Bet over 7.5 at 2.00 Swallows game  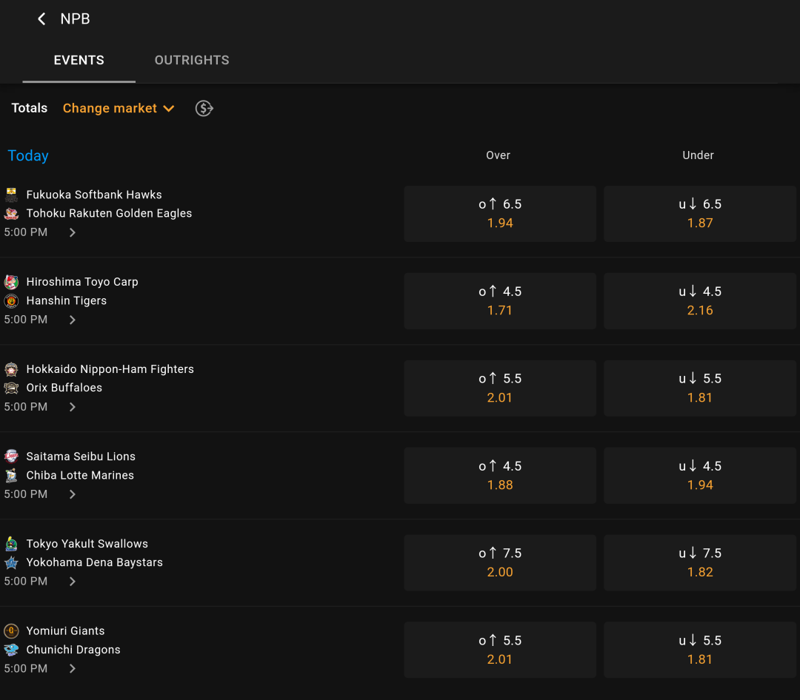pyautogui.click(x=500, y=563)
